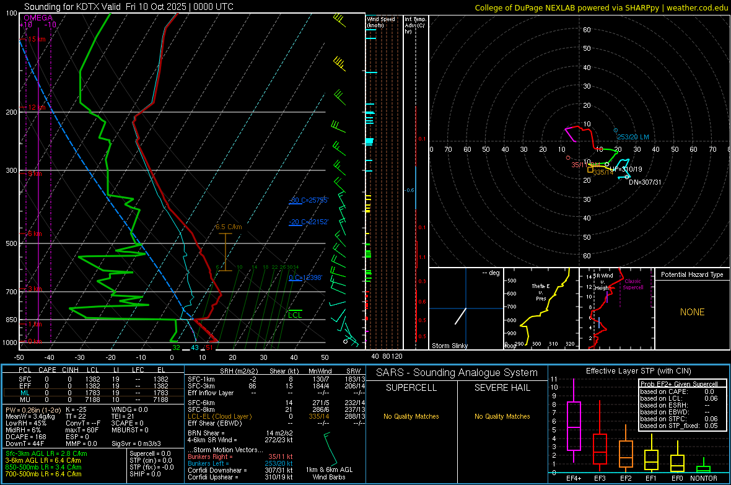Click the 'Inf. Temp. Adv.' panel header
The image size is (731, 485).
tap(415, 25)
